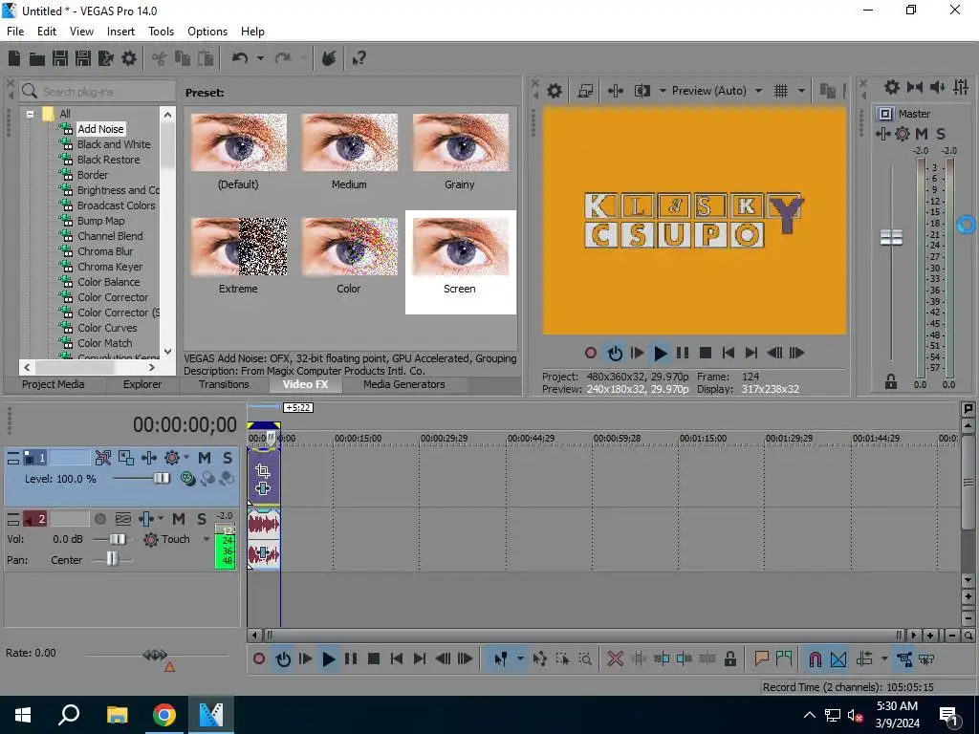
Task: Click the red Delete X icon in timeline toolbar
Action: point(615,658)
